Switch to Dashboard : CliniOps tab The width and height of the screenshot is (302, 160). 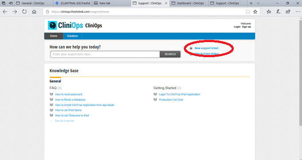189,3
